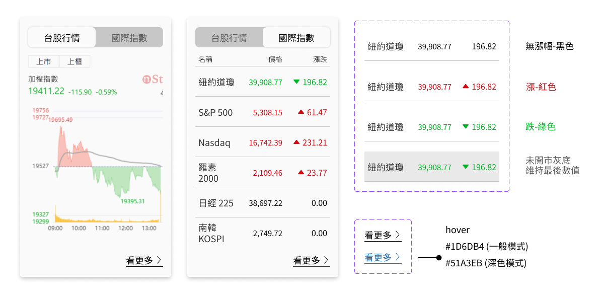This screenshot has height=294, width=600.
Task: Click the 19756 axis label
Action: [41, 111]
